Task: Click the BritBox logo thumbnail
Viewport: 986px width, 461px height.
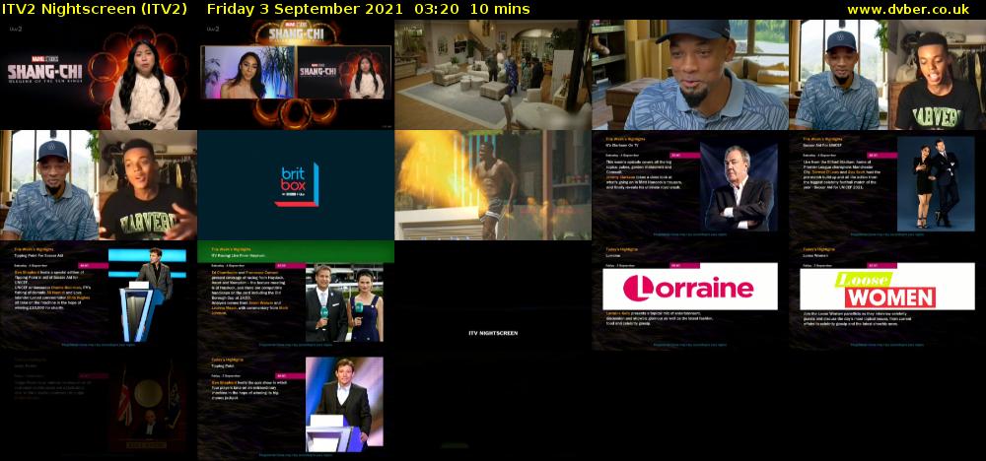Action: pyautogui.click(x=296, y=185)
